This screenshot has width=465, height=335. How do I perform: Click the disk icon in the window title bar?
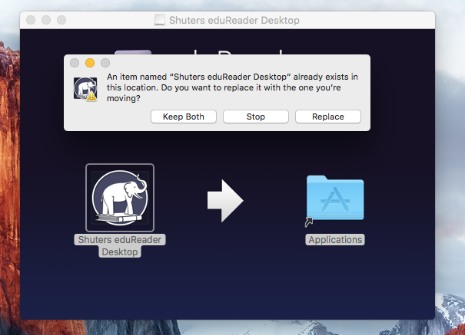coord(160,20)
